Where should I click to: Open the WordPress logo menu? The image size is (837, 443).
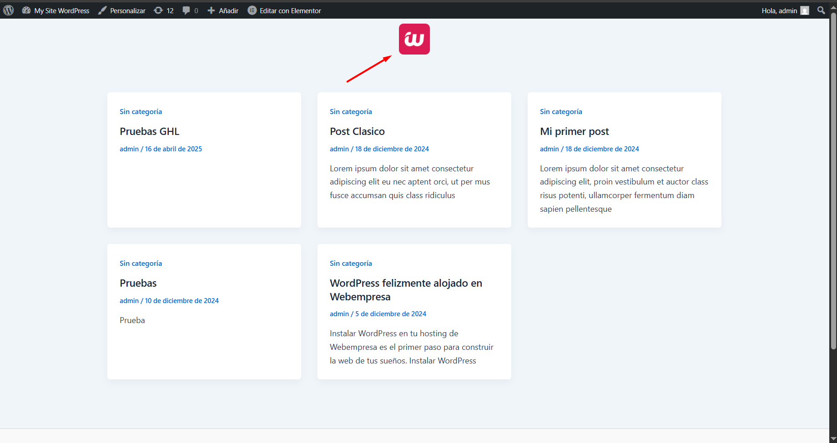tap(9, 10)
